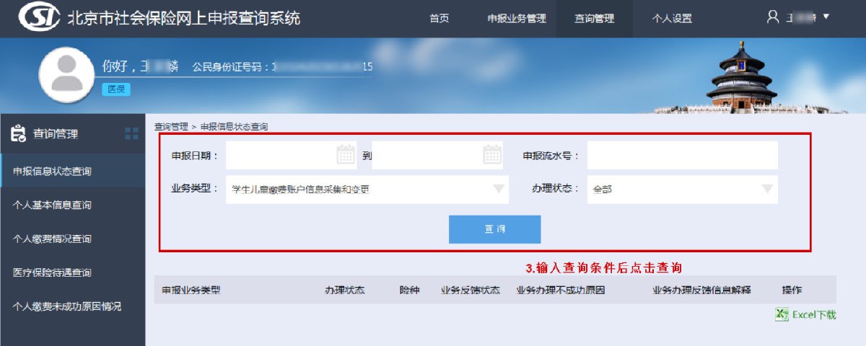Click the end date field after 到

(x=437, y=155)
